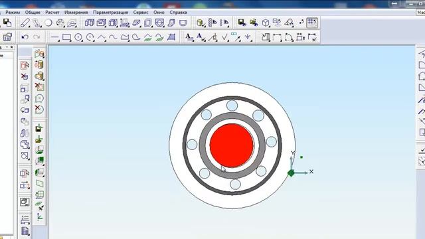Select the straight line drawing tool
Viewport: 425px width, 239px height.
point(55,37)
